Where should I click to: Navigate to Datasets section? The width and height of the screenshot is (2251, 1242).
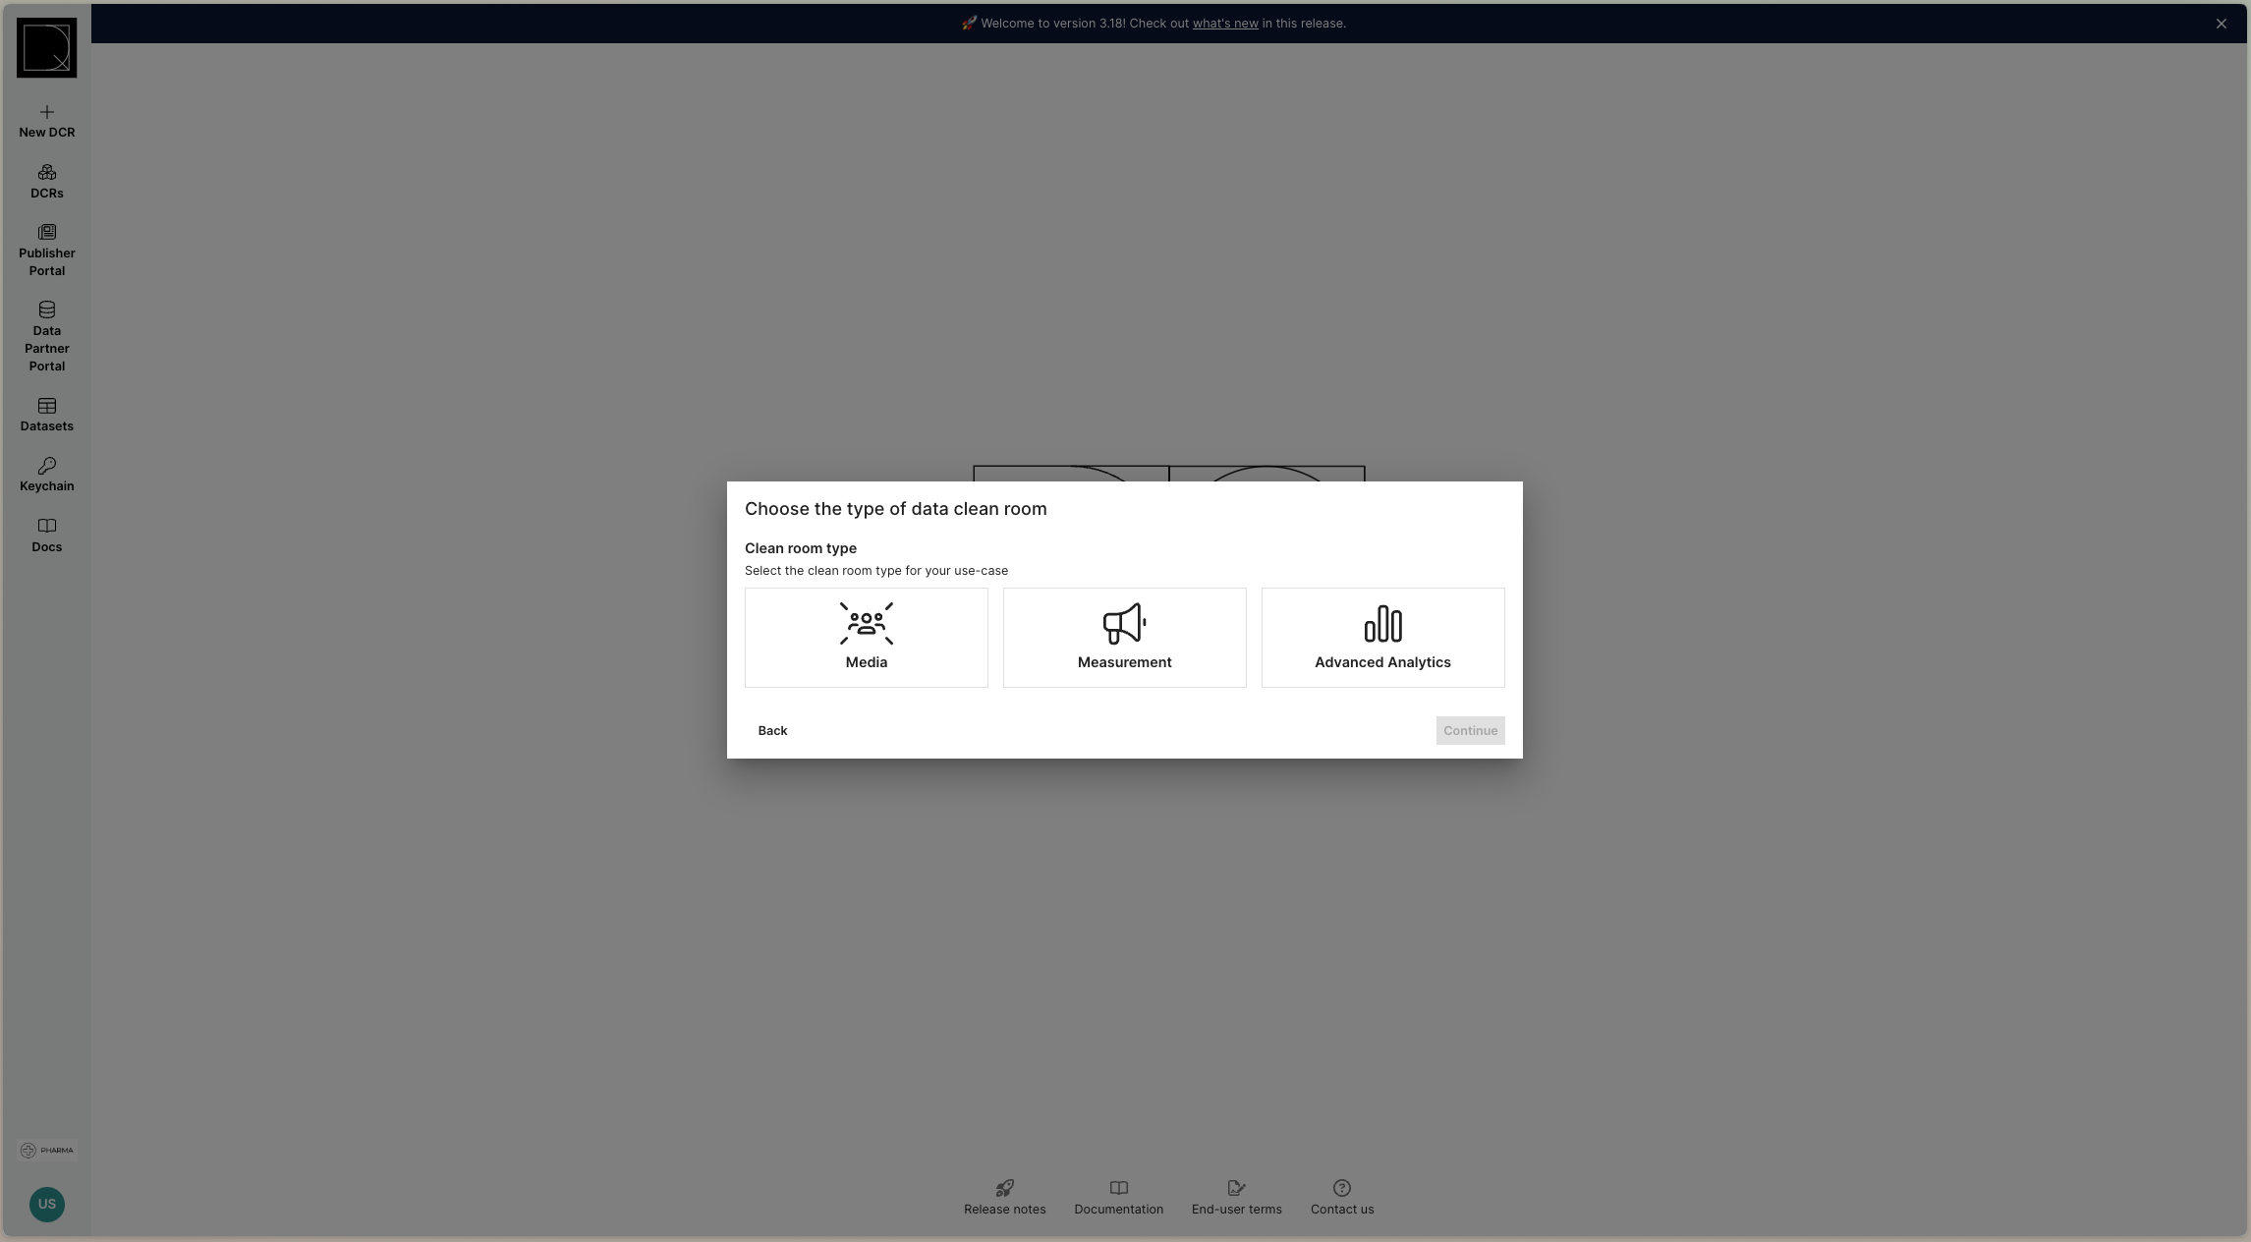click(46, 415)
